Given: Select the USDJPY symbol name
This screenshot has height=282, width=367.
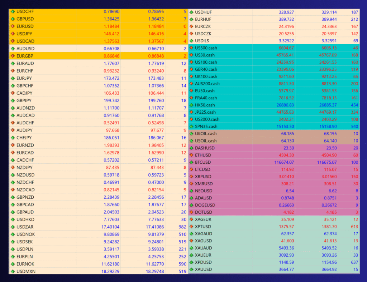Looking at the screenshot, I should point(25,34).
